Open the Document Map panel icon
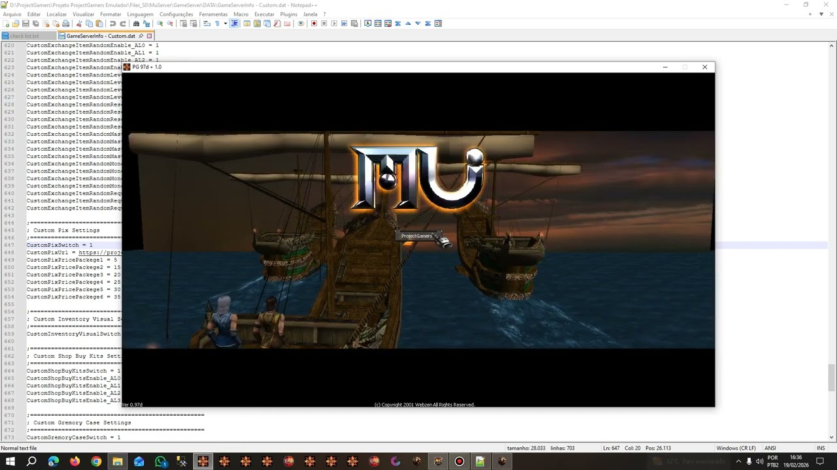Viewport: 837px width, 470px height. tap(257, 23)
